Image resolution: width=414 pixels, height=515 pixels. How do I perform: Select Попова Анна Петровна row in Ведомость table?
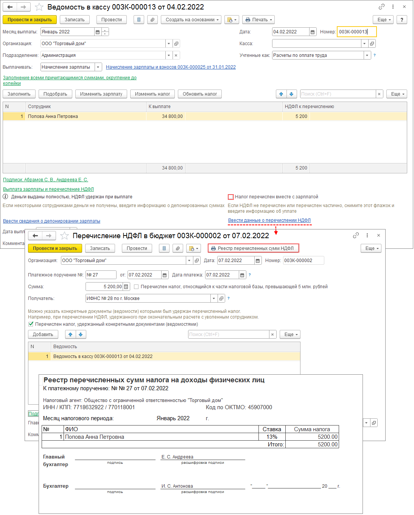205,116
